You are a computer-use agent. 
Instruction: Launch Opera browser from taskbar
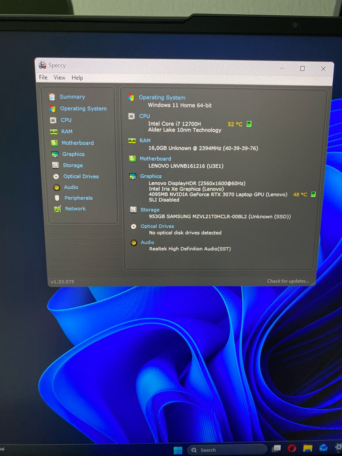(x=292, y=448)
